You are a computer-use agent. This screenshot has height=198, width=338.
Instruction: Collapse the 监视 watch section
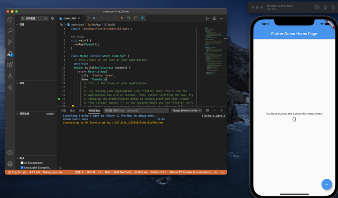(21, 83)
